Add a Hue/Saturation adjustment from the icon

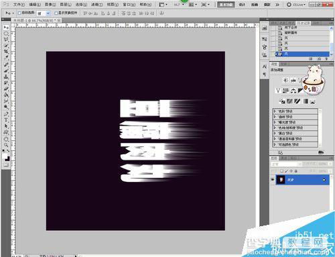285,91
